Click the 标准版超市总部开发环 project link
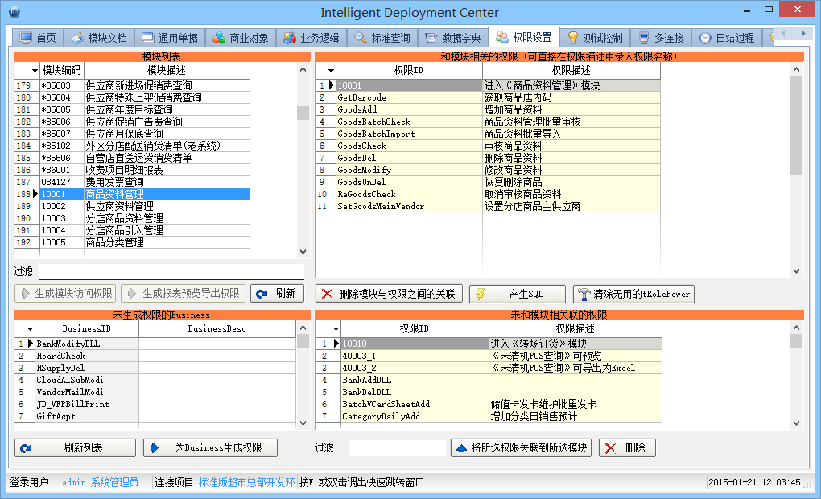This screenshot has width=821, height=499. (246, 482)
